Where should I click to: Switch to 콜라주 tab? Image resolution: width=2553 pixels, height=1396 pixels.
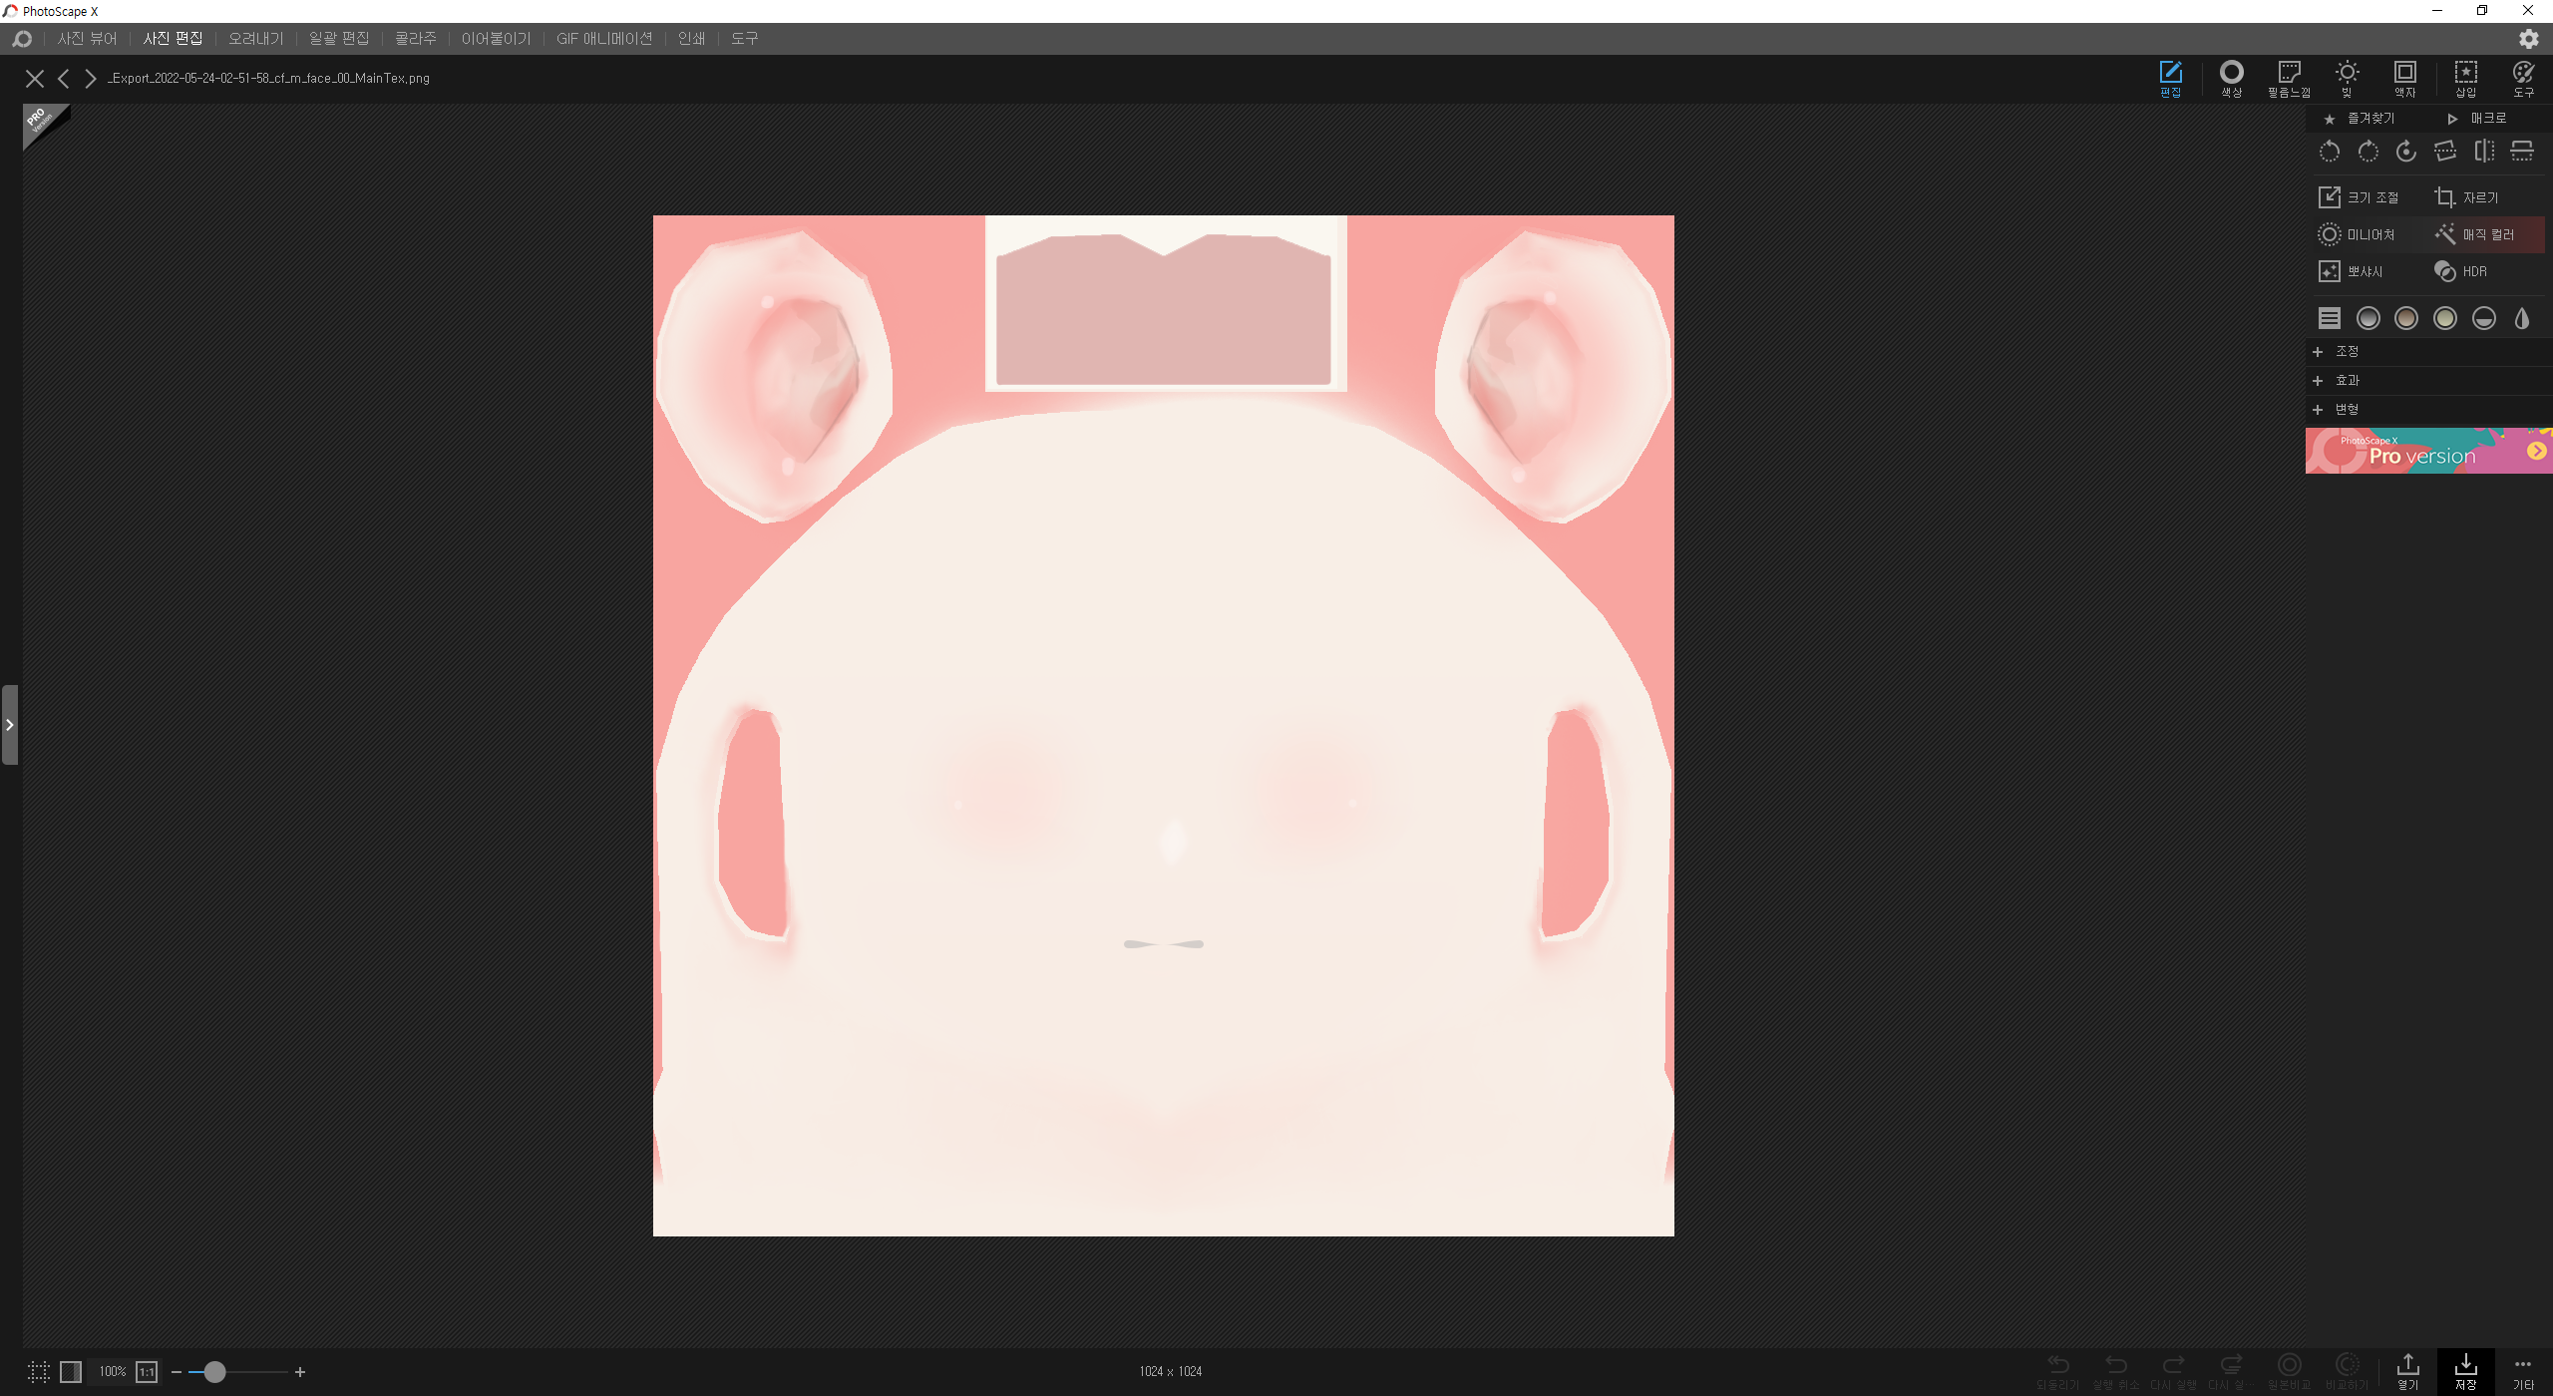[x=415, y=39]
